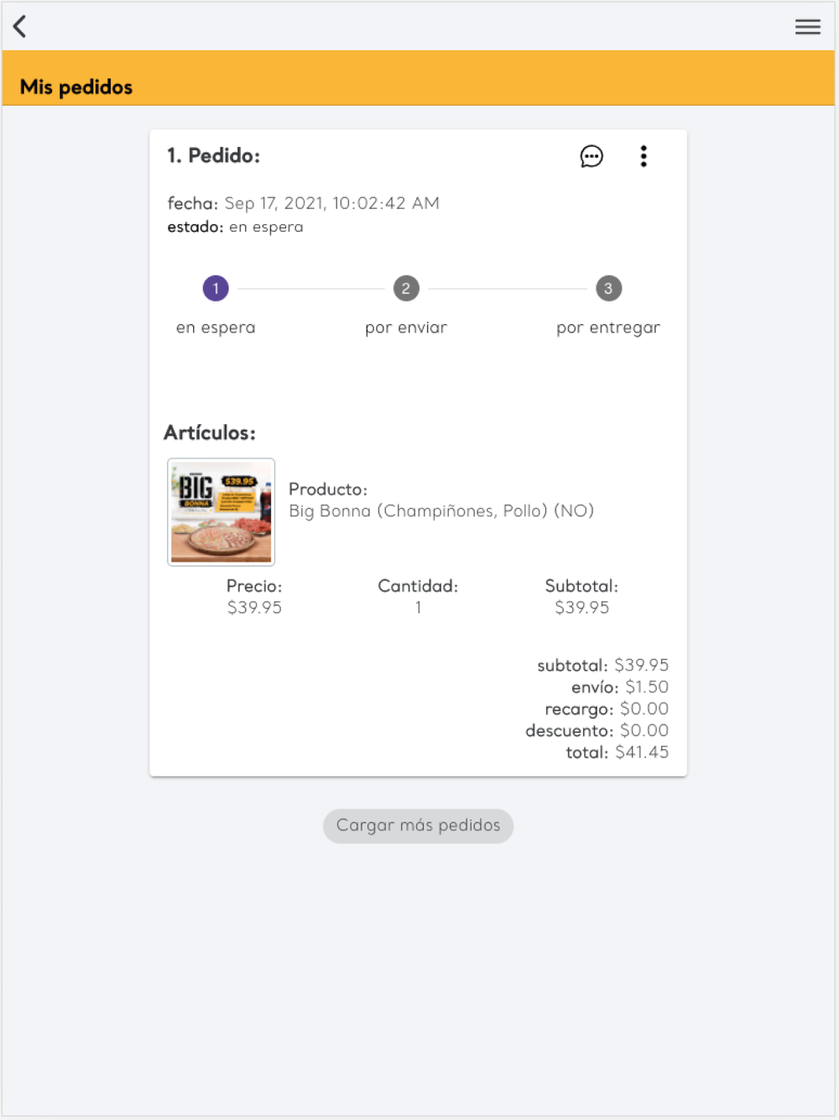Viewport: 839px width, 1120px height.
Task: Click step 1 circle in order progress
Action: 216,289
